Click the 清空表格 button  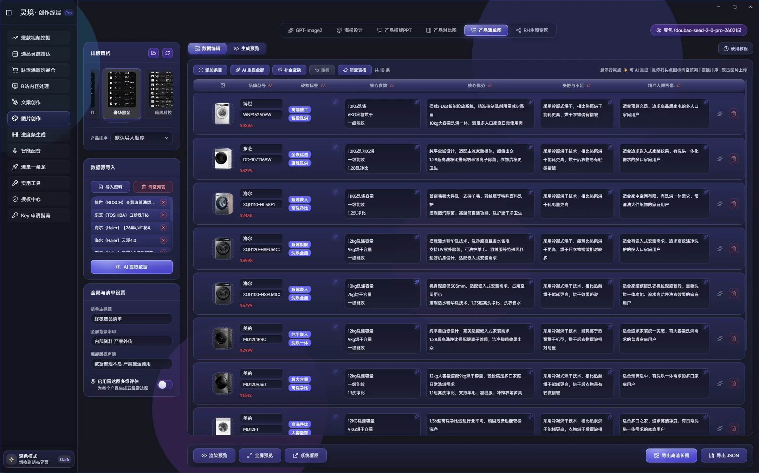click(x=355, y=70)
